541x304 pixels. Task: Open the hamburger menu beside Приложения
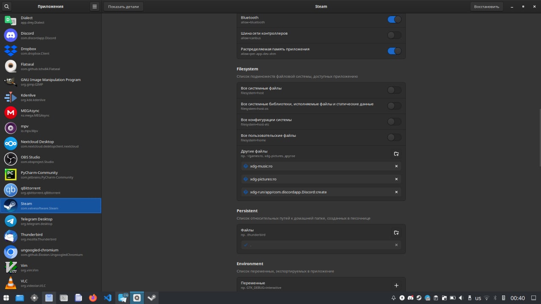coord(95,6)
